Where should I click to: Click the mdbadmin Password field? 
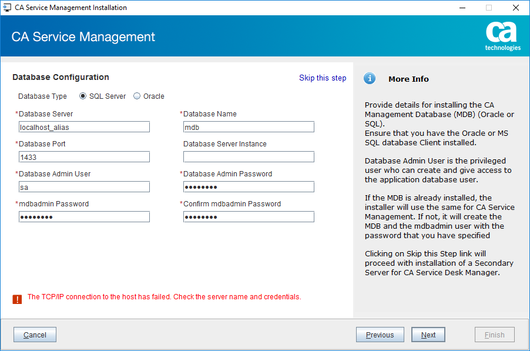pyautogui.click(x=84, y=217)
